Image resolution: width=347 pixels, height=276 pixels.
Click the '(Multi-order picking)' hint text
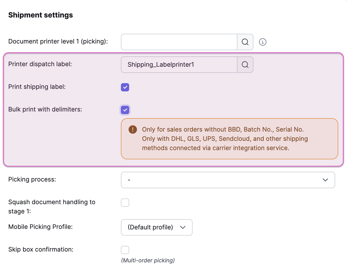click(148, 260)
